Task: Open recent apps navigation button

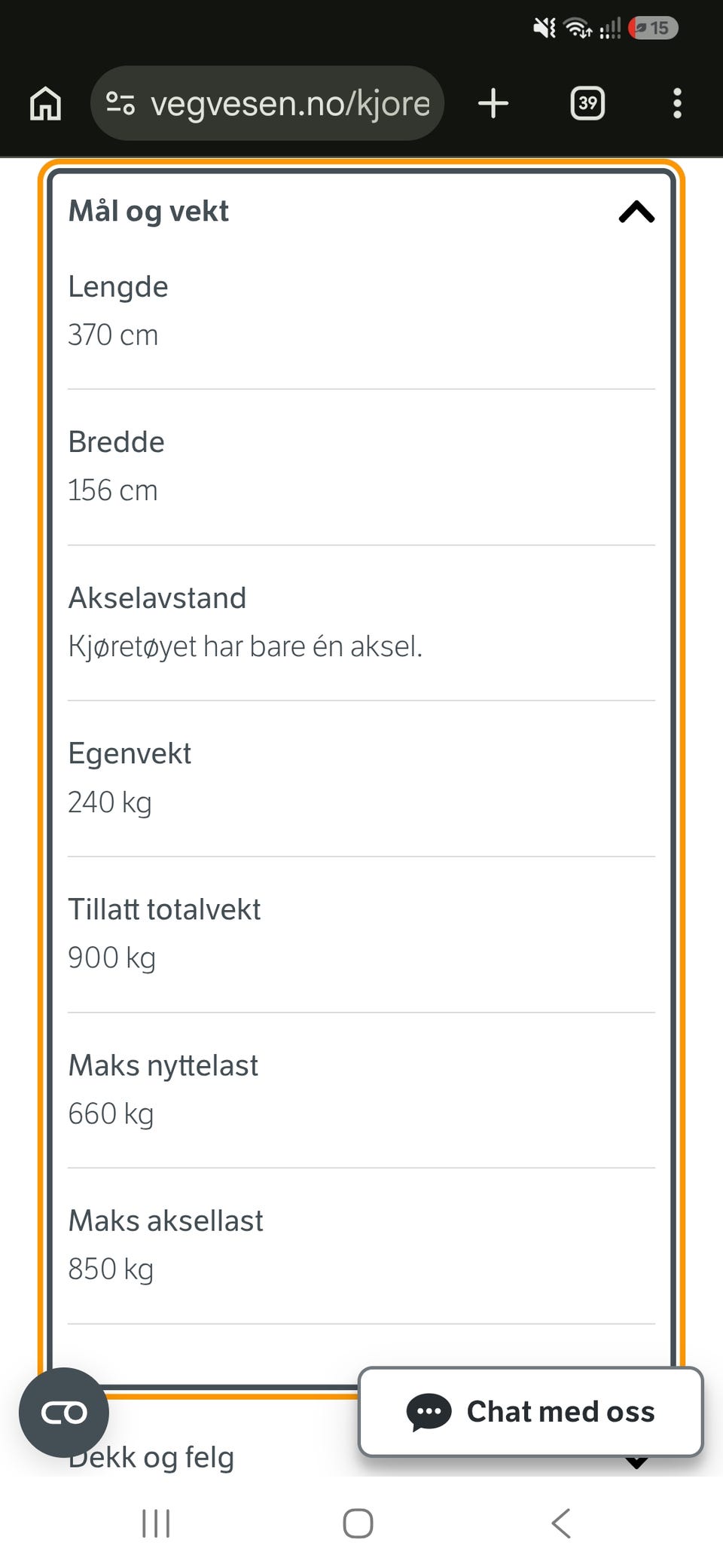Action: click(x=156, y=1523)
